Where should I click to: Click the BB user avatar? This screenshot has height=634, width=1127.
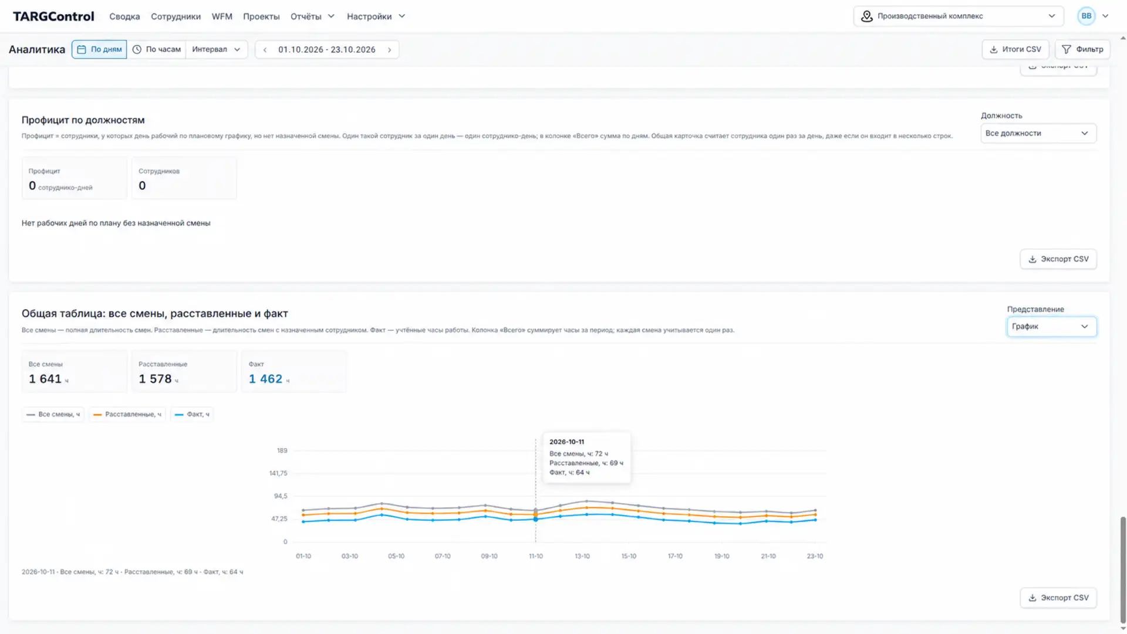coord(1086,16)
